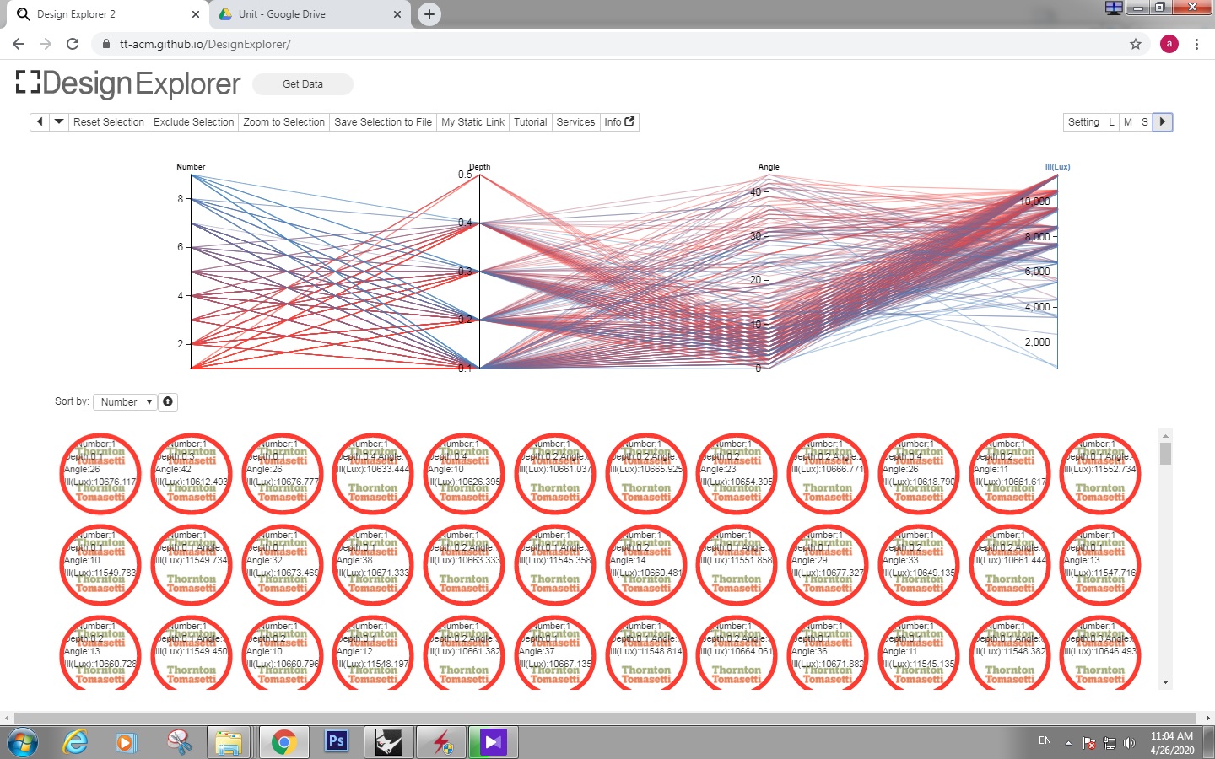Toggle the sort order round icon
The image size is (1215, 759).
(x=168, y=402)
